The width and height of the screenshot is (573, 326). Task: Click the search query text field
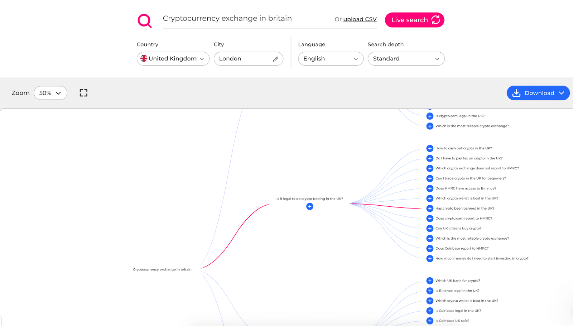[x=247, y=19]
